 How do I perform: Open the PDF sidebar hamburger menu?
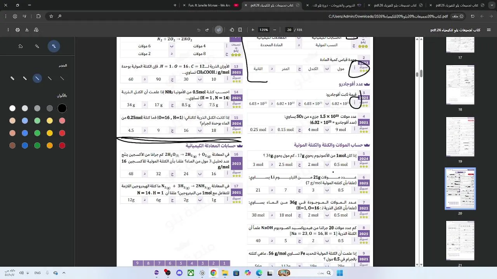(x=488, y=30)
